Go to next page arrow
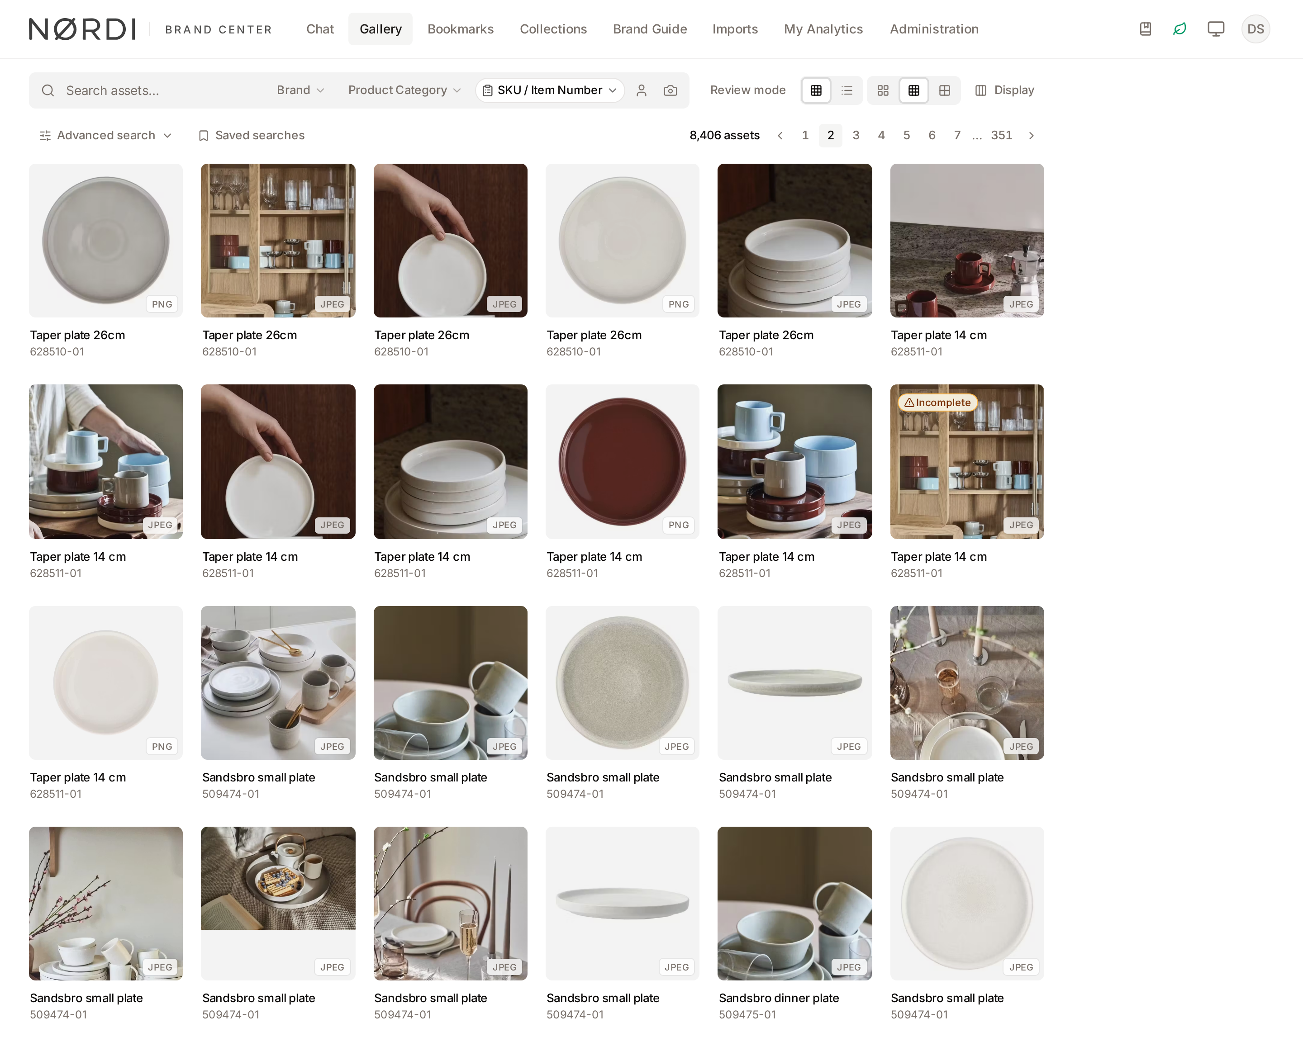Viewport: 1303px width, 1051px height. coord(1031,136)
